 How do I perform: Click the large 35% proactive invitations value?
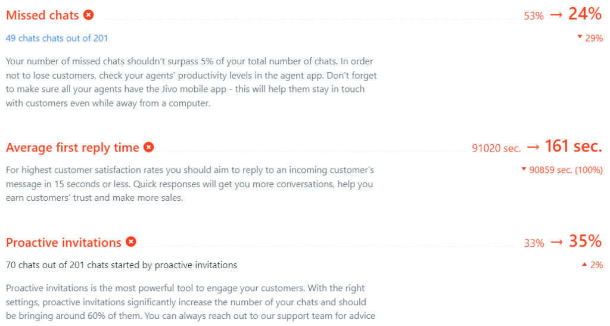(x=585, y=241)
